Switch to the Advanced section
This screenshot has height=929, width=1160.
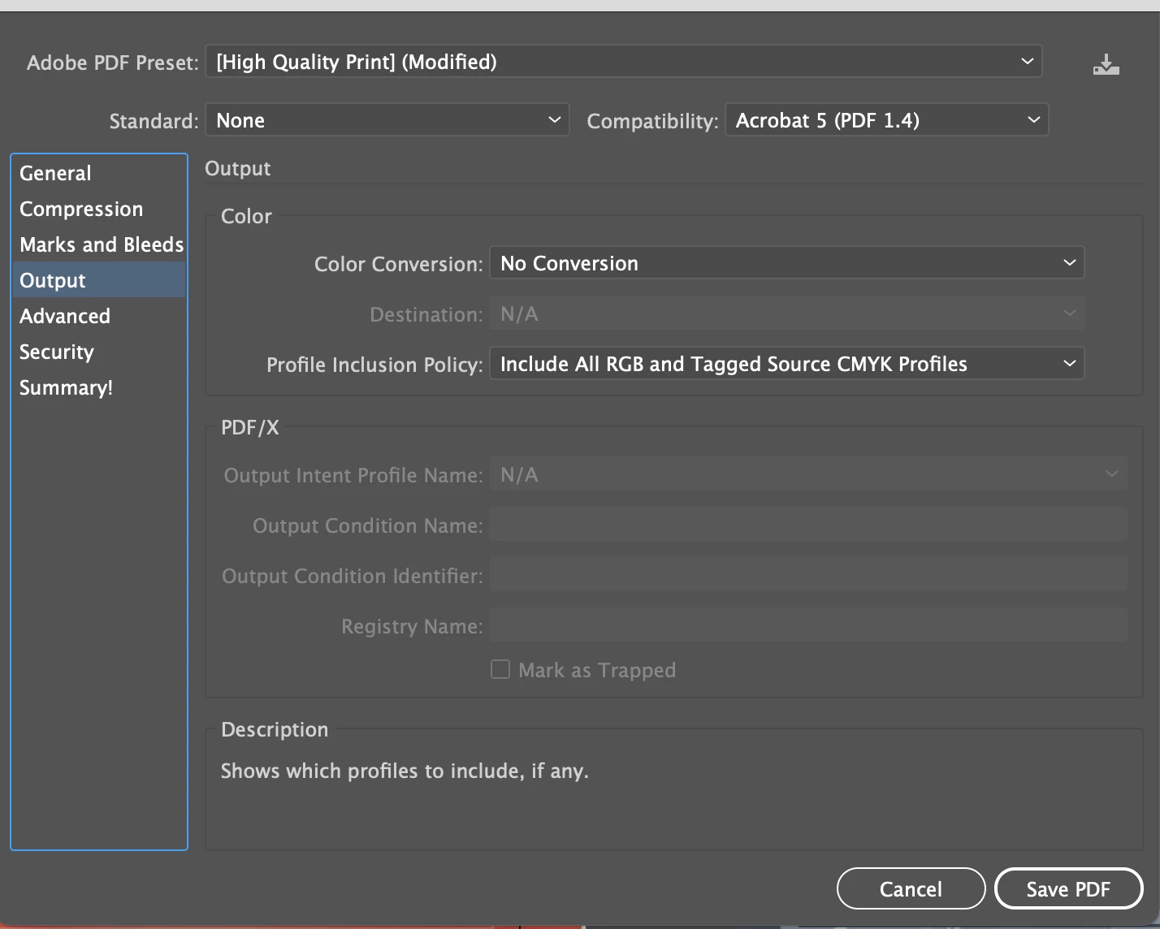tap(98, 316)
